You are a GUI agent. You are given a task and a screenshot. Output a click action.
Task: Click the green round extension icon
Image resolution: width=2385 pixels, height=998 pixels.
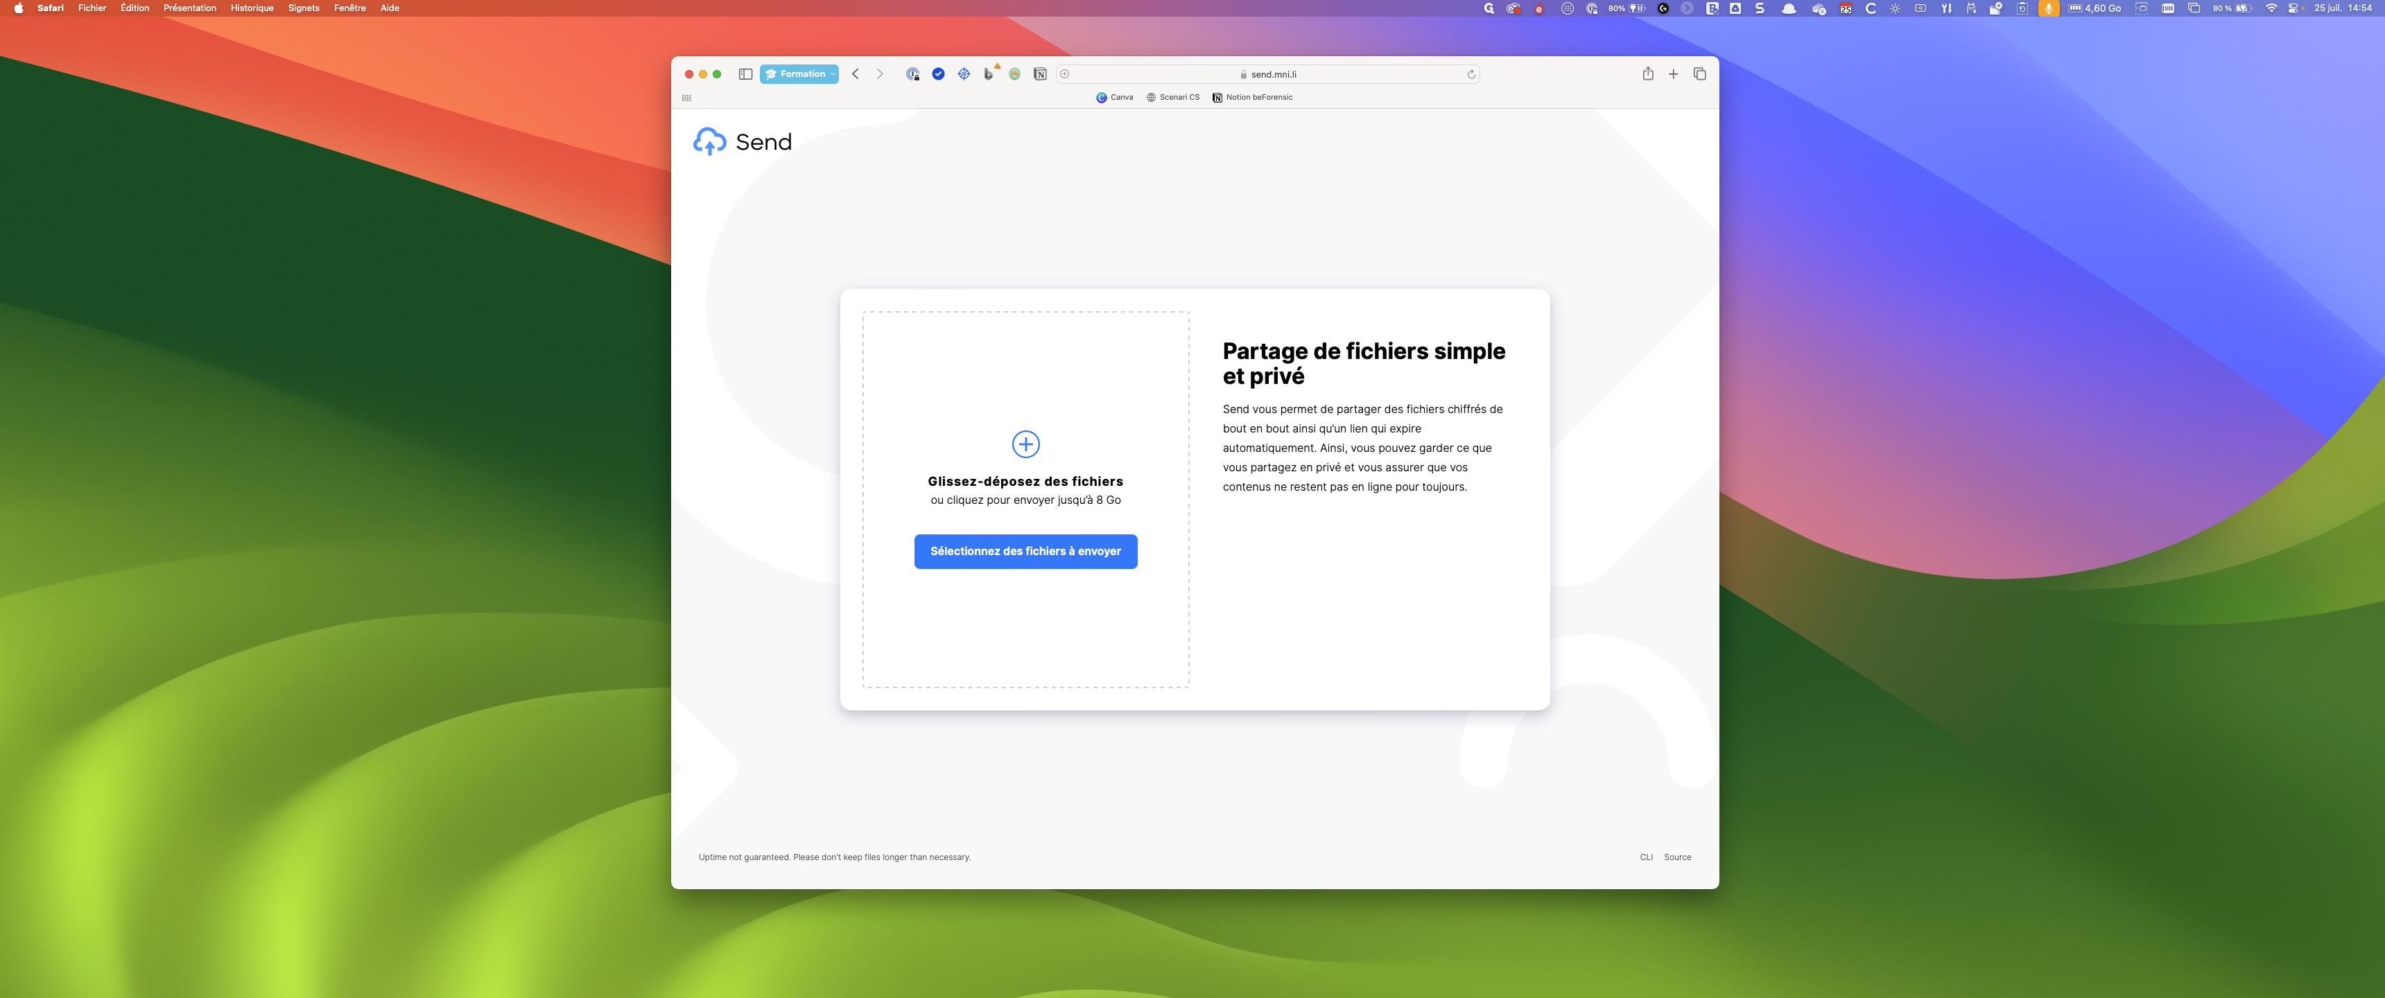pyautogui.click(x=1015, y=74)
